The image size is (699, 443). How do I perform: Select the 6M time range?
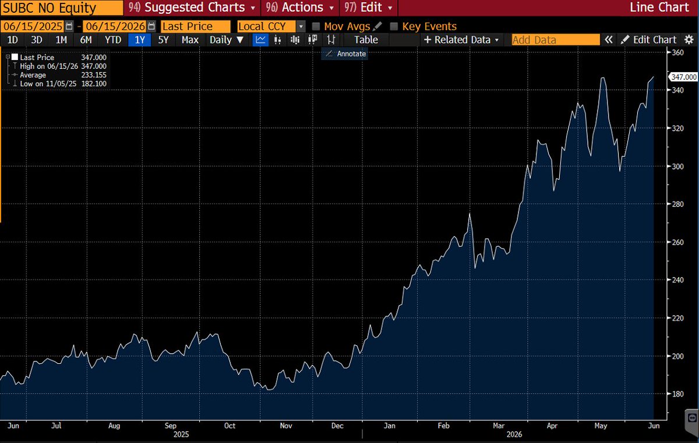(x=86, y=40)
